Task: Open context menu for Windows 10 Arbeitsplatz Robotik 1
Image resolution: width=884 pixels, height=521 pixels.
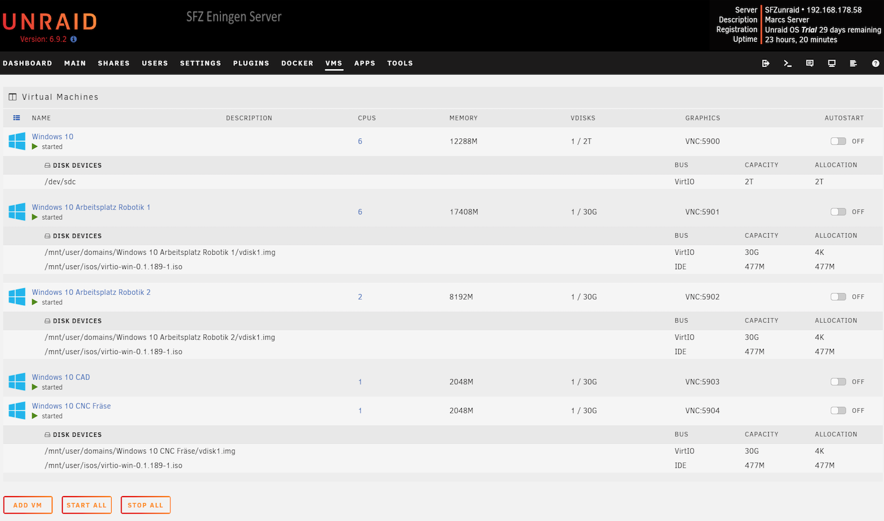Action: click(x=91, y=207)
